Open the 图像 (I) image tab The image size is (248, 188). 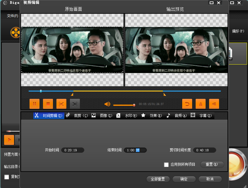click(102, 116)
